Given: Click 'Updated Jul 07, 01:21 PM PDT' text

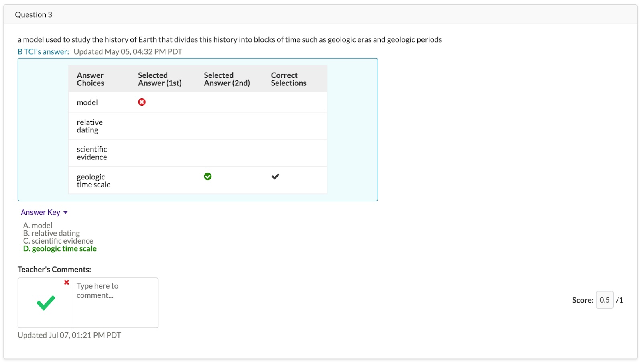Looking at the screenshot, I should coord(69,335).
